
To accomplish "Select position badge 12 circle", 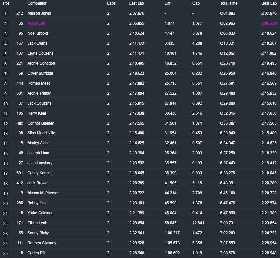I will (5, 124).
